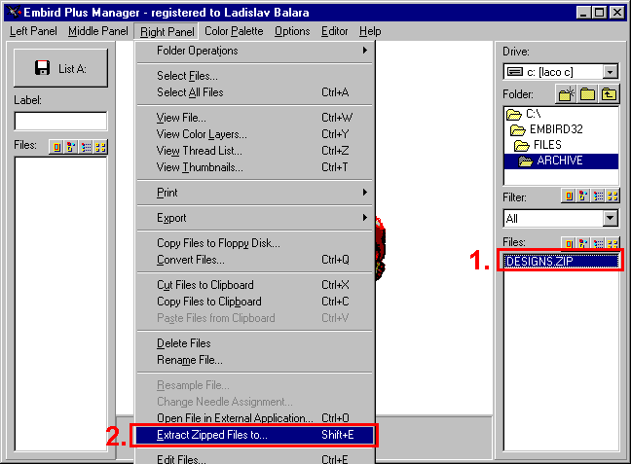Choose View Color Layers... menu item

click(254, 134)
